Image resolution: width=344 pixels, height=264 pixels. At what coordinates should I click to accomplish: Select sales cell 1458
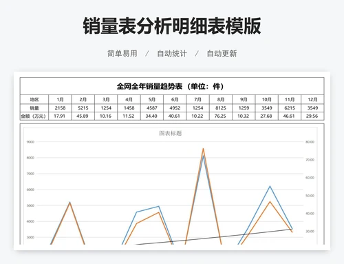pyautogui.click(x=129, y=108)
